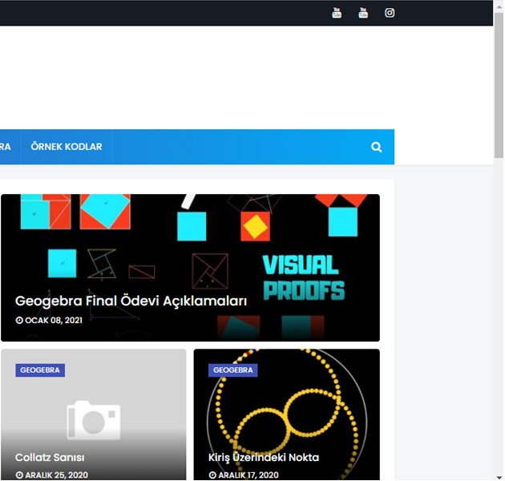The width and height of the screenshot is (505, 481).
Task: Click the scrollbar up arrow
Action: coord(499,5)
